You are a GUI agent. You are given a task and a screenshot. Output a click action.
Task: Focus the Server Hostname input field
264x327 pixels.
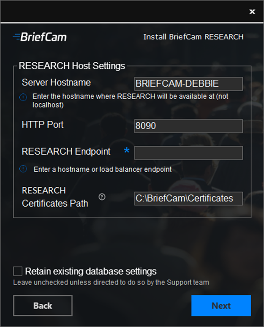tap(188, 84)
